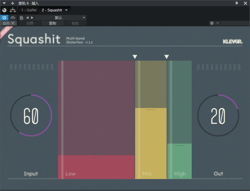Click the High band label

180,173
